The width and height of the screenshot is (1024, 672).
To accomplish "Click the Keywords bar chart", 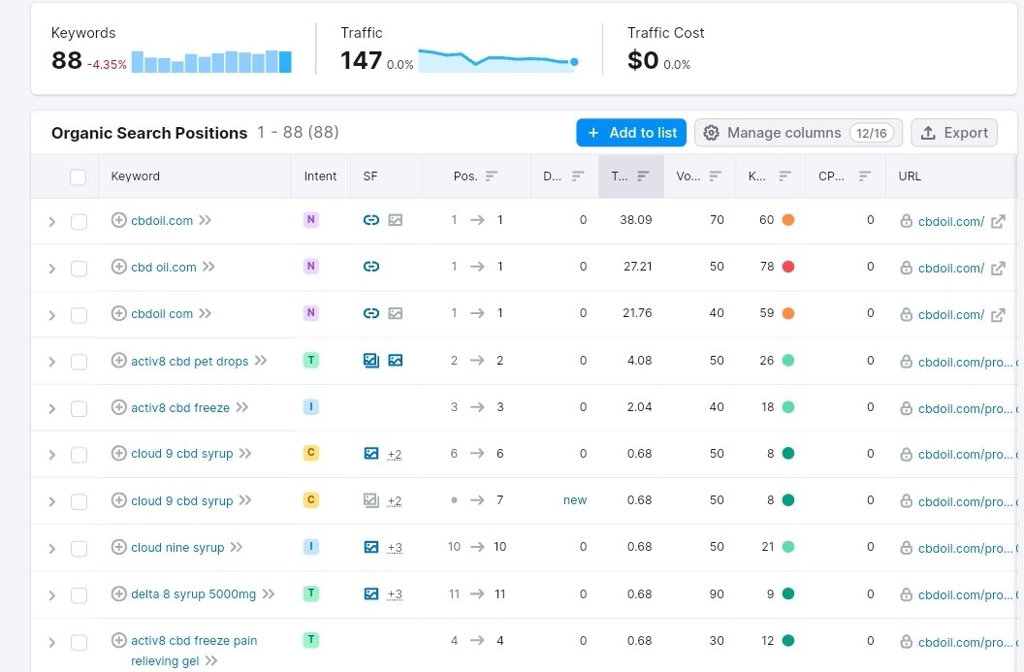I will click(211, 61).
